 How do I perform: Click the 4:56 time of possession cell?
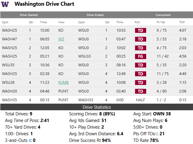coord(183,56)
